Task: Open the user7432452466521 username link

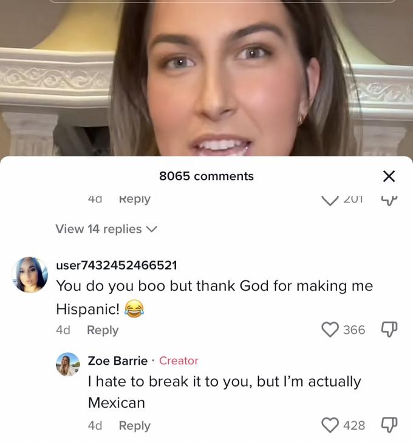Action: [116, 265]
